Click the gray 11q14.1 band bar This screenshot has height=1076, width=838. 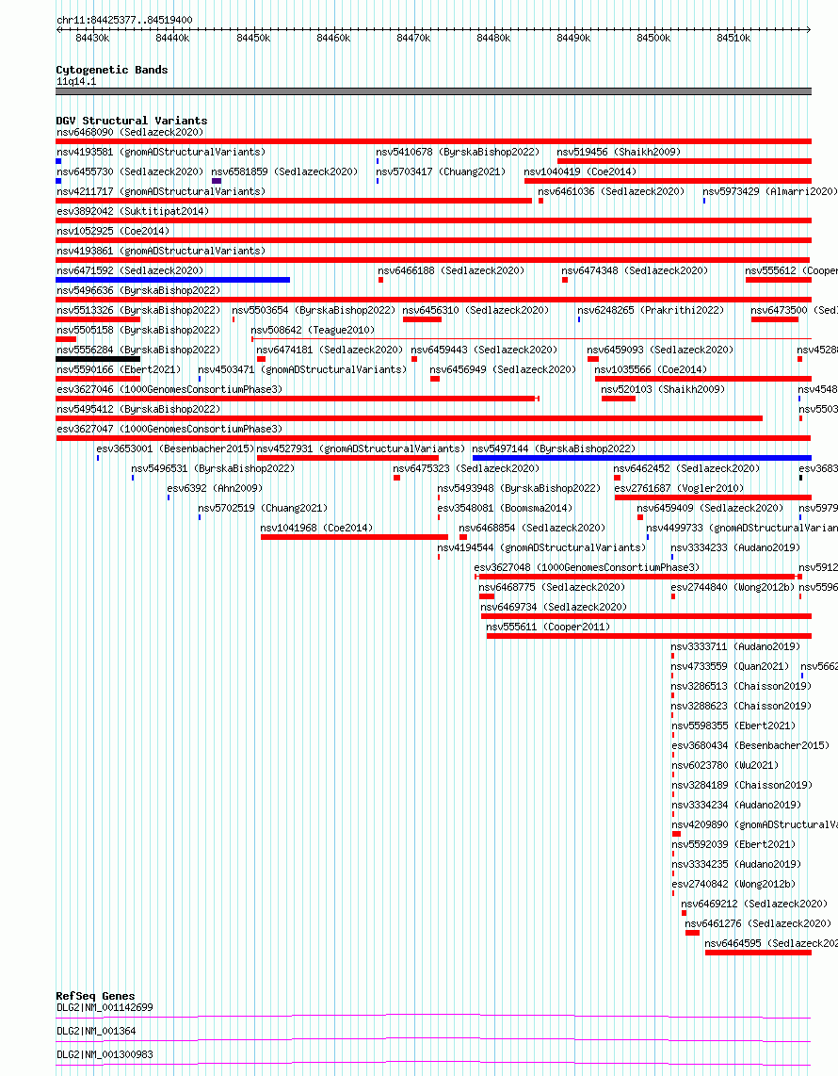[433, 91]
